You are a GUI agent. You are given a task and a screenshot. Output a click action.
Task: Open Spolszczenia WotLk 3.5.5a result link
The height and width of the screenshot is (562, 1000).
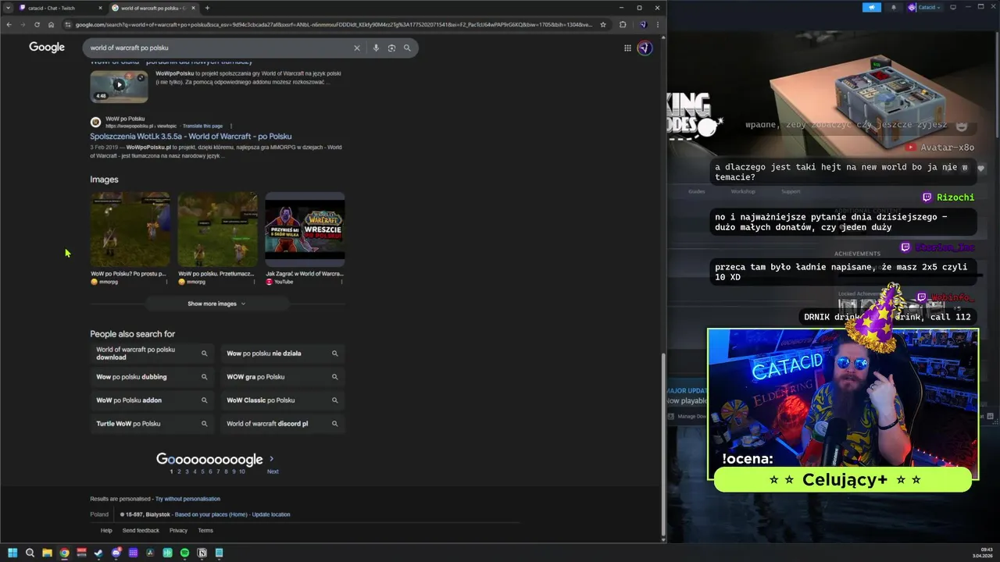tap(191, 137)
